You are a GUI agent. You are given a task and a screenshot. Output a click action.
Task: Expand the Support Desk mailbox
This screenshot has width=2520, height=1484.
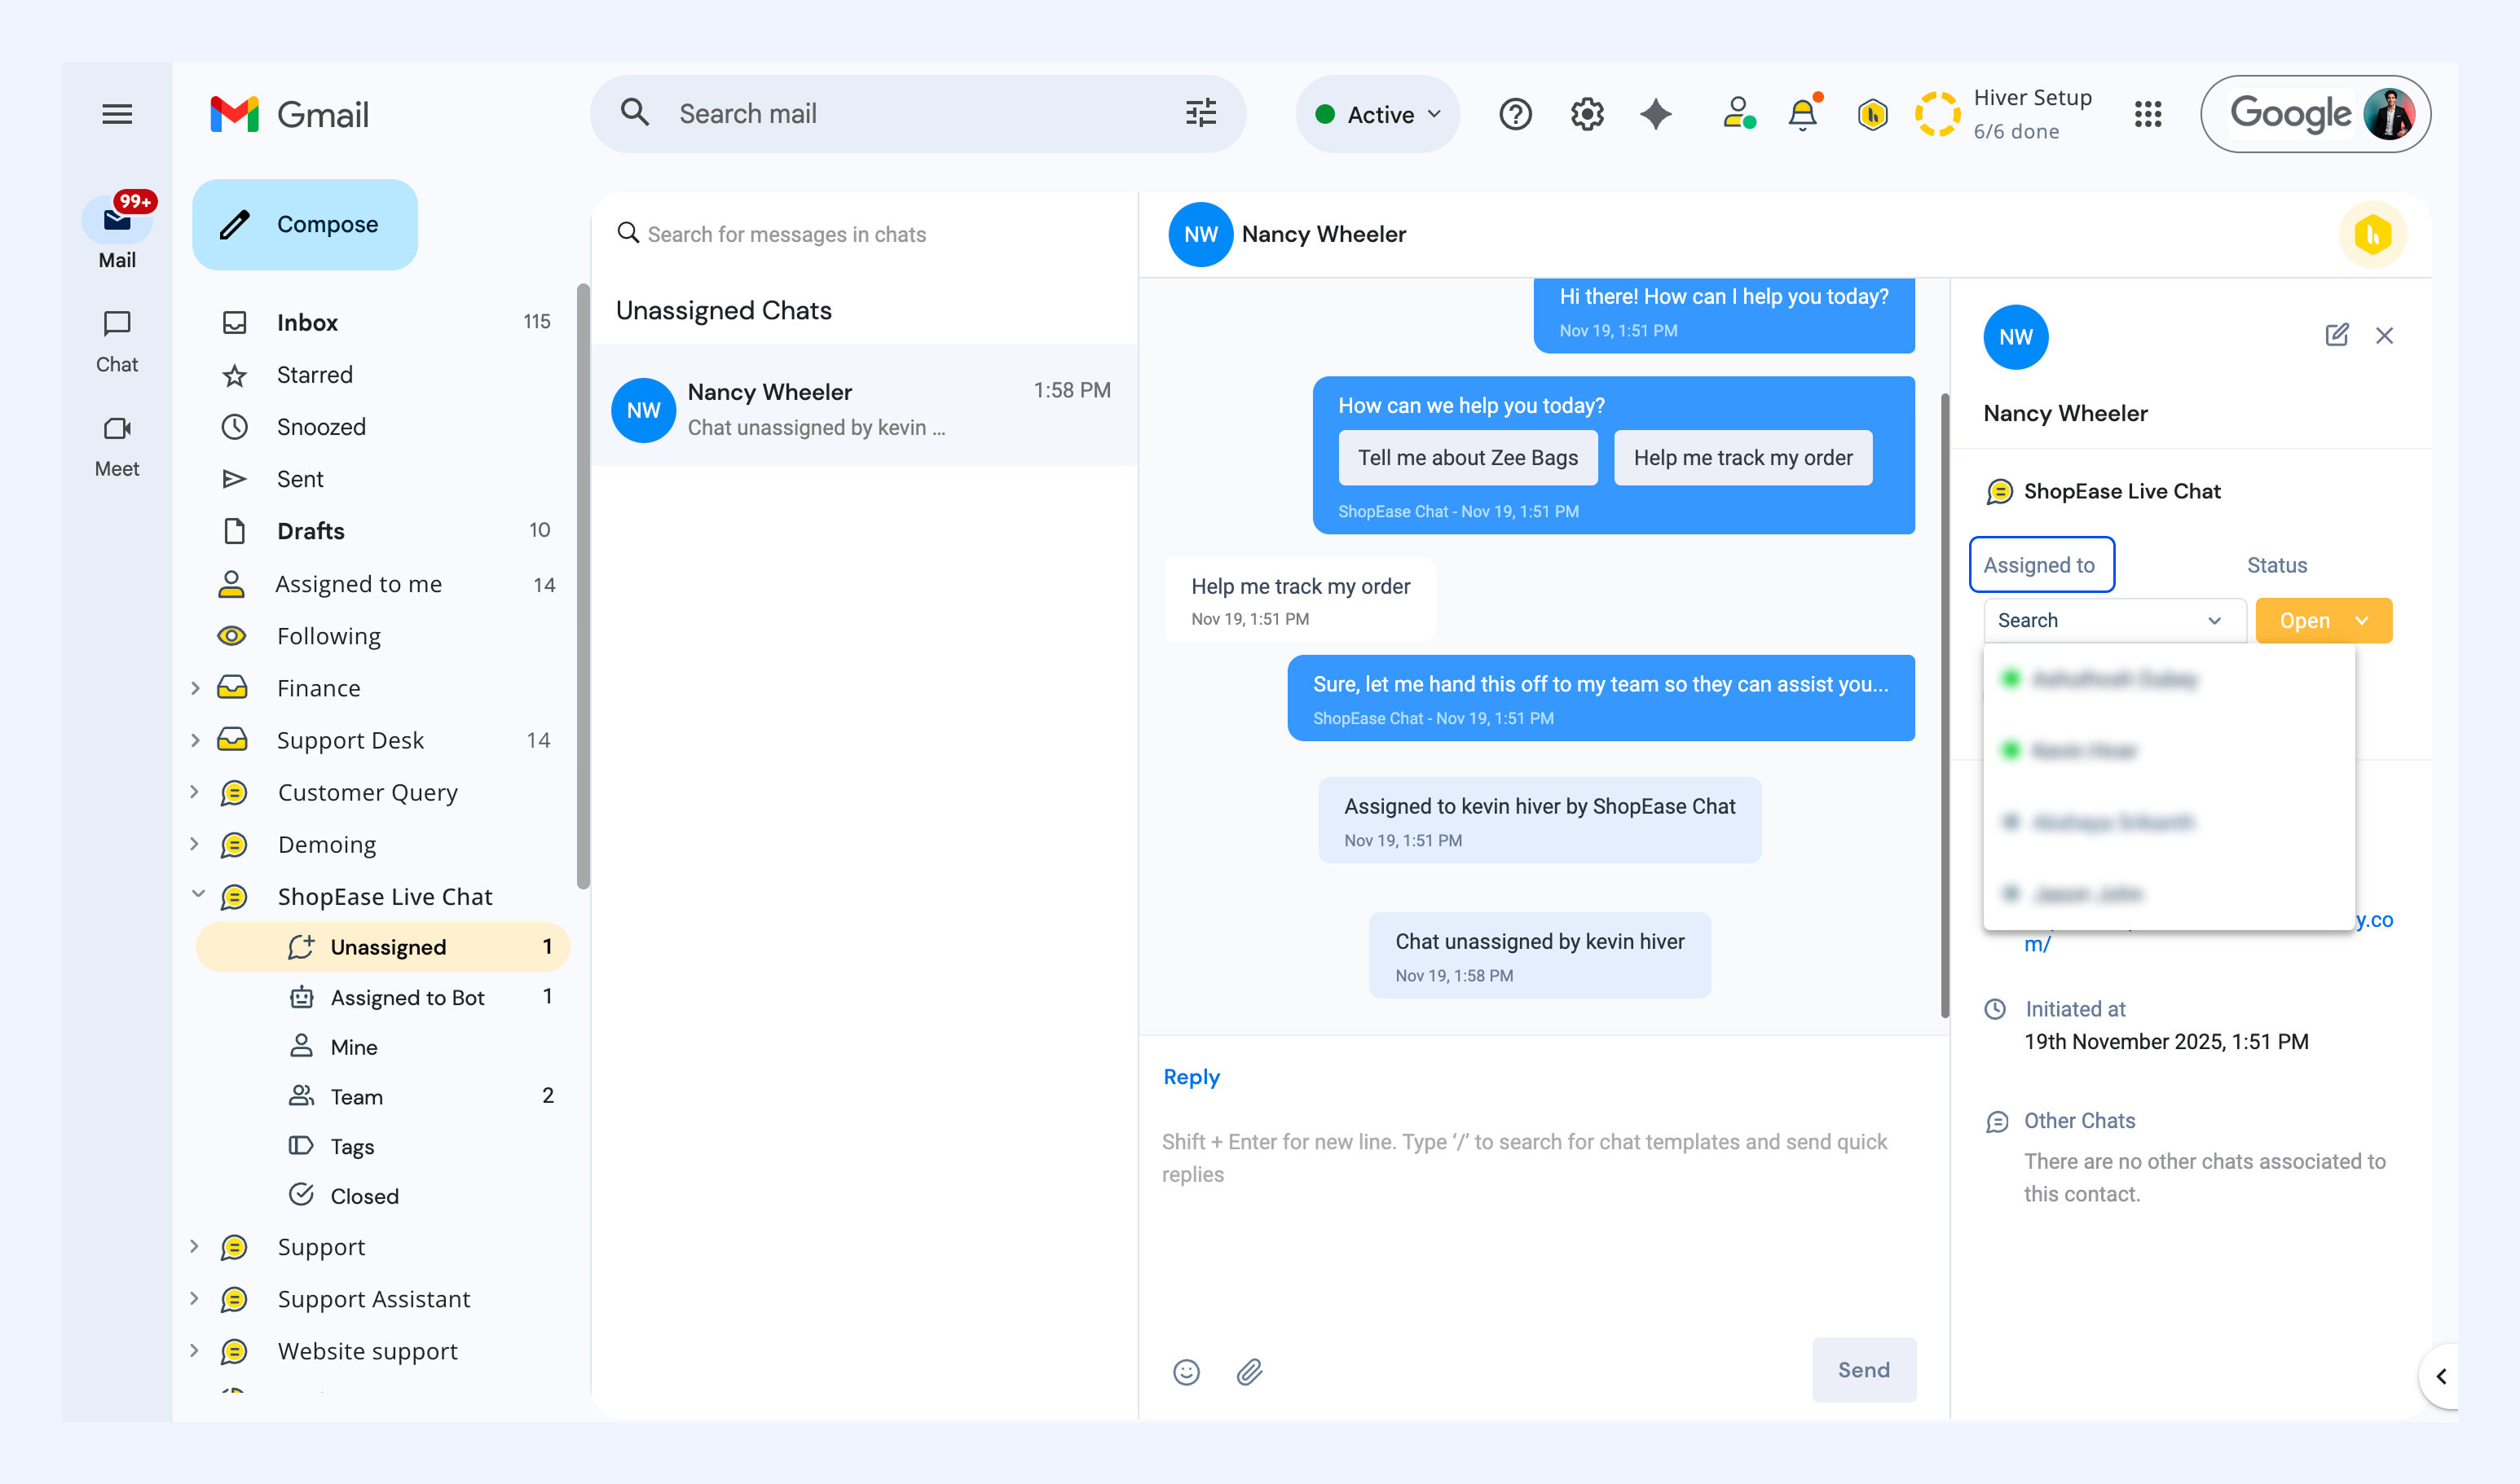[x=195, y=740]
